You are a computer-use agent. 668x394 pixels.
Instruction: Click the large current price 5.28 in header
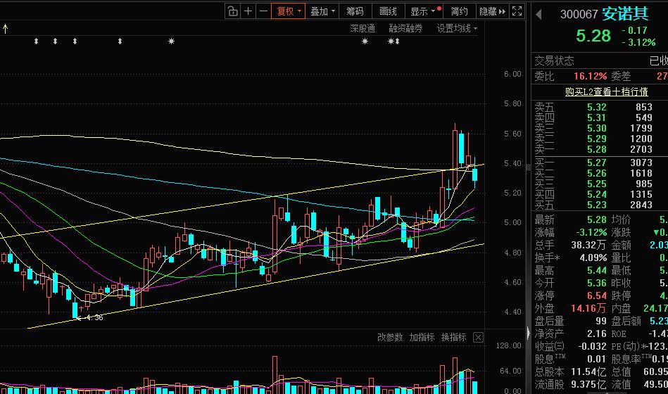tap(593, 36)
